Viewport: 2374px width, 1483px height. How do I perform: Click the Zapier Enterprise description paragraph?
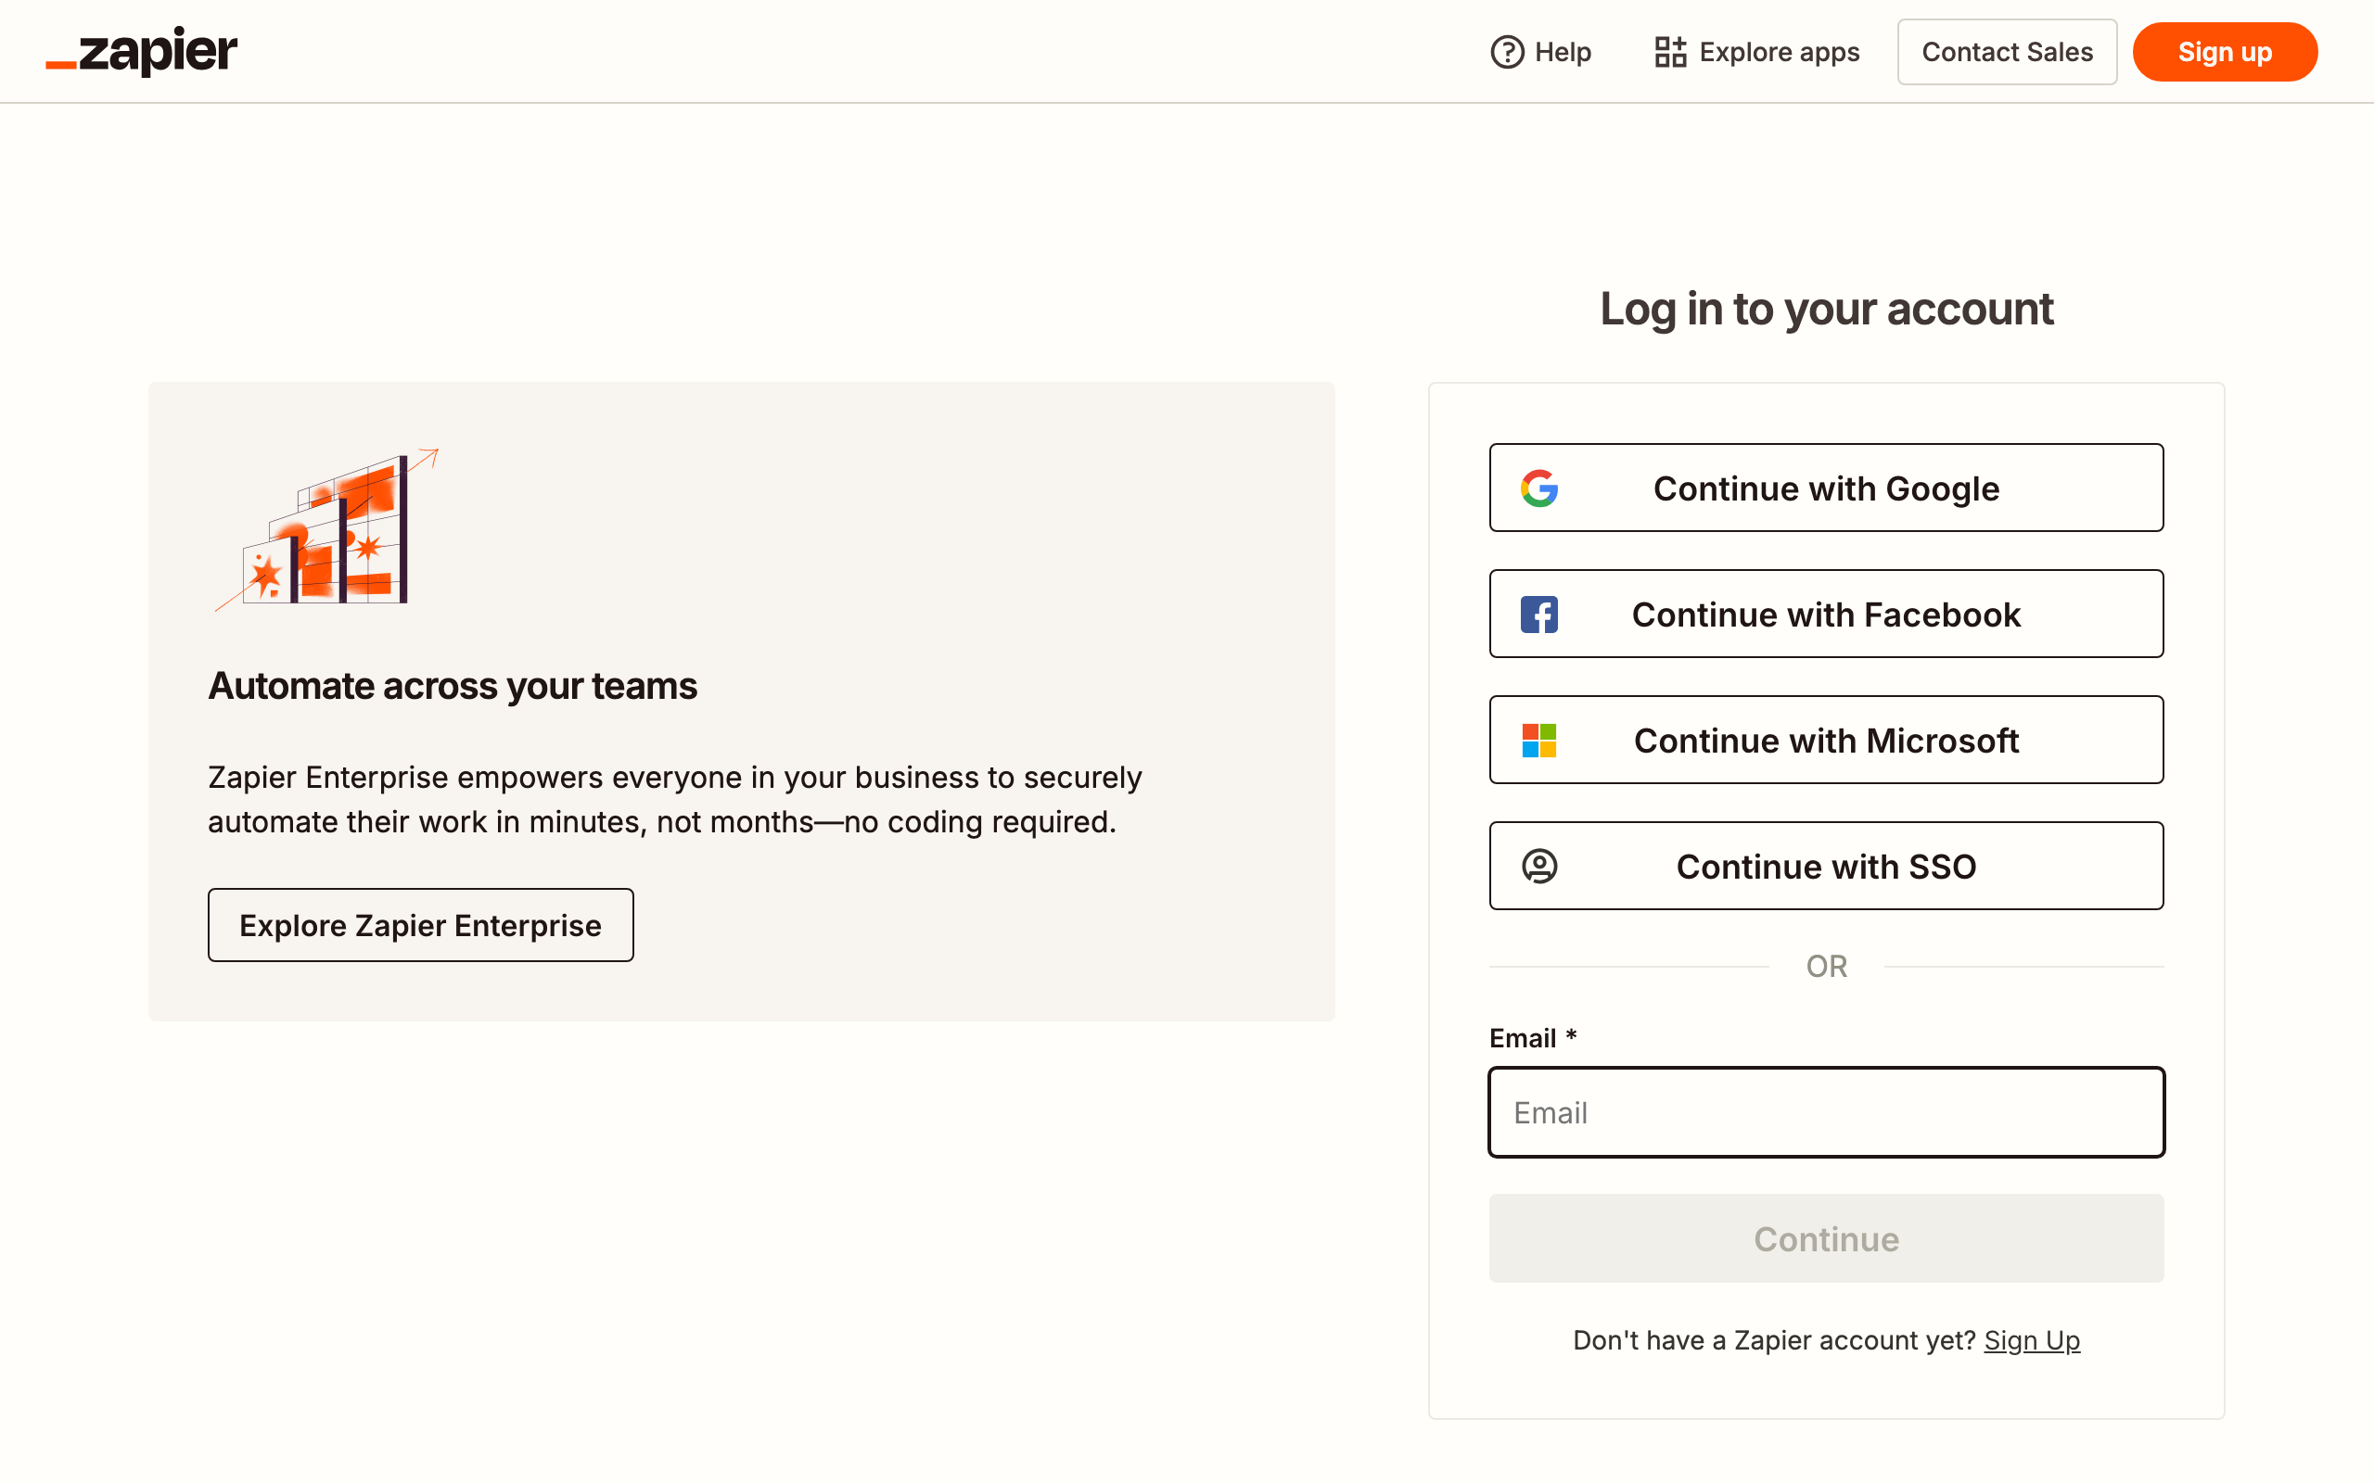(x=675, y=799)
